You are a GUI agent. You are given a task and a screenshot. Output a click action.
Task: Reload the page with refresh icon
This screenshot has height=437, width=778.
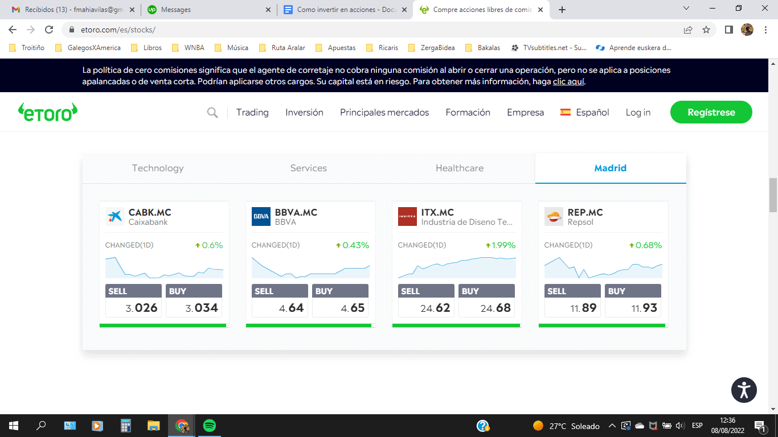[x=49, y=30]
